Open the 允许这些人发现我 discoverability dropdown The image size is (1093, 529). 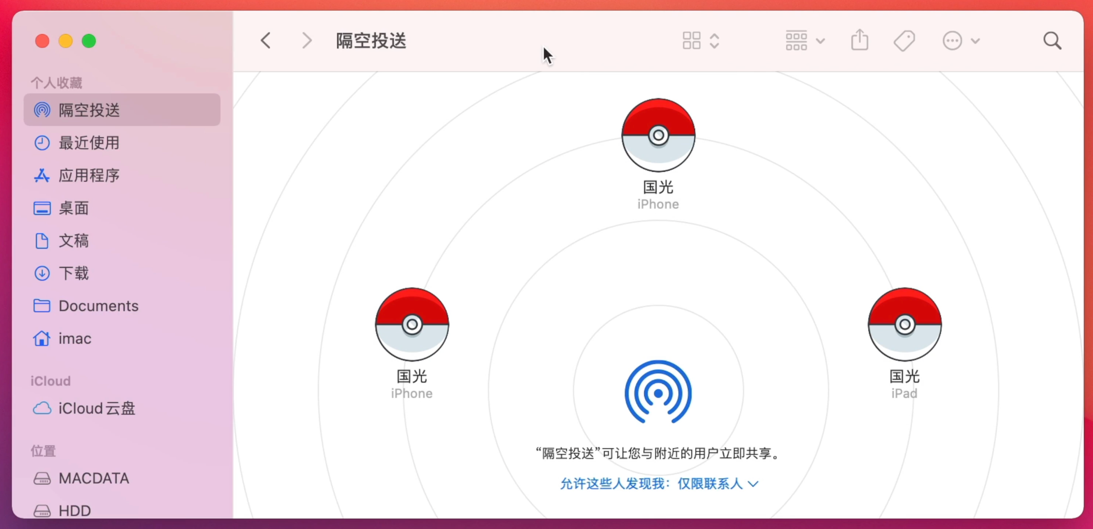(659, 484)
